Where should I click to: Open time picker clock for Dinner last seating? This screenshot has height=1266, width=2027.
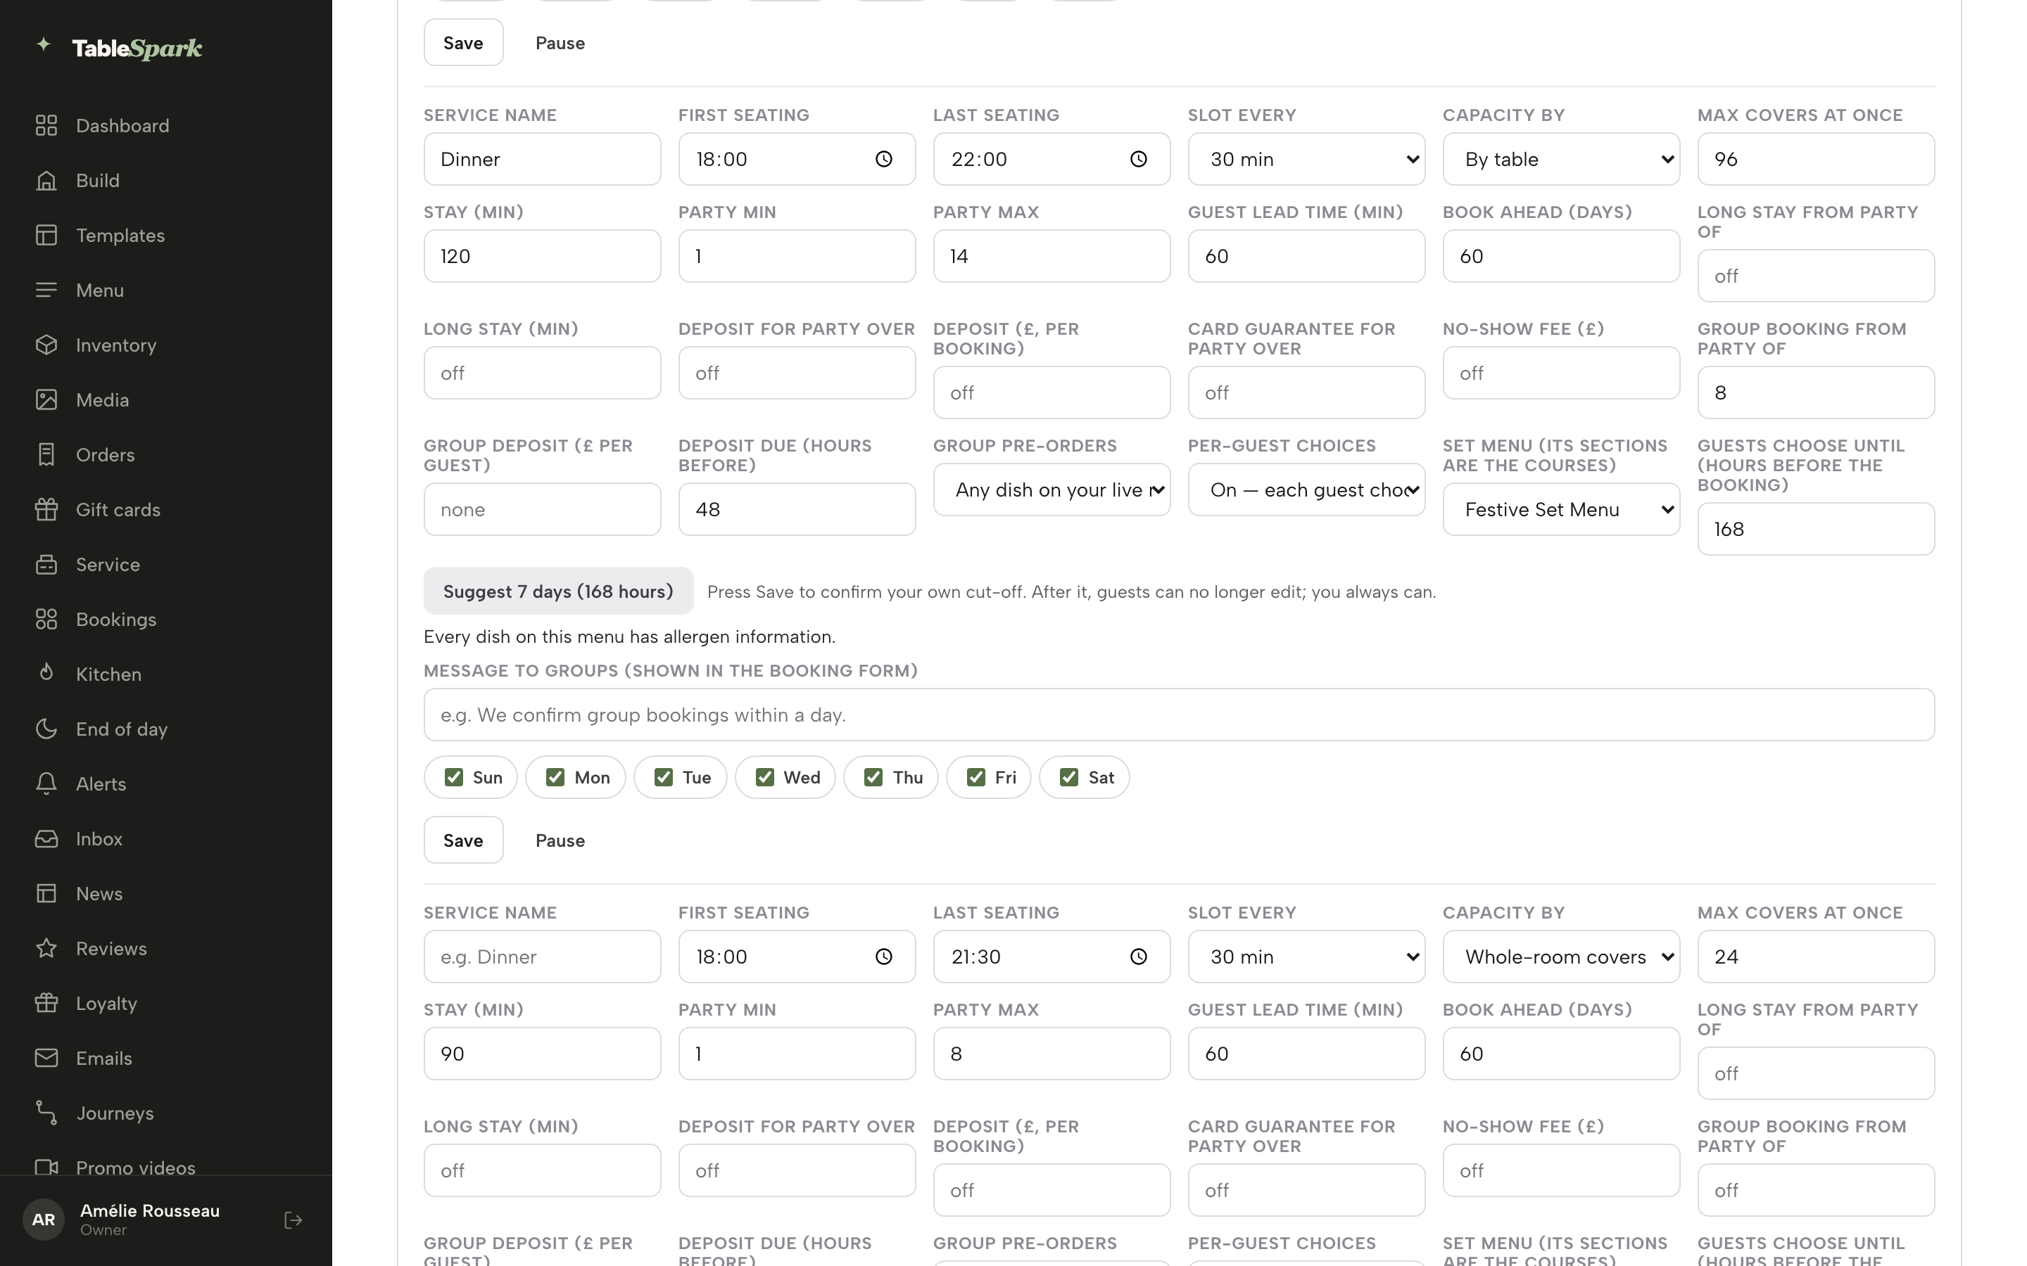point(1138,159)
